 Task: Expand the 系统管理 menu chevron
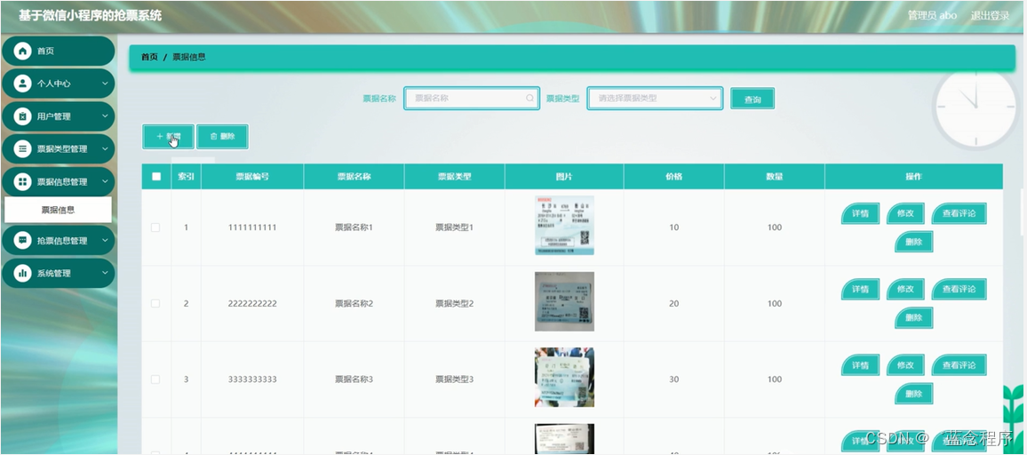click(105, 274)
